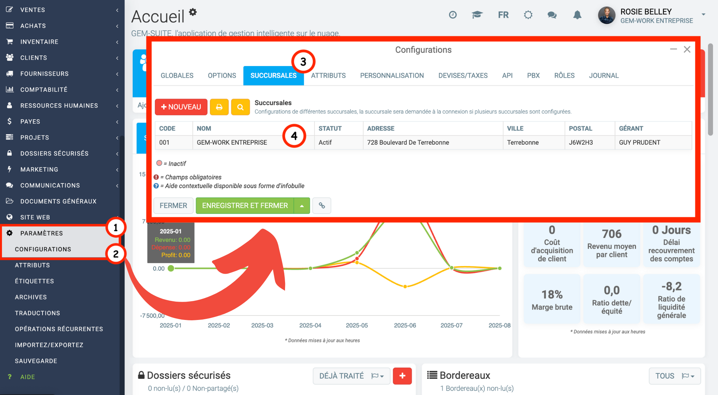Switch to the Devises/Taxes tab
This screenshot has height=395, width=718.
(x=463, y=76)
